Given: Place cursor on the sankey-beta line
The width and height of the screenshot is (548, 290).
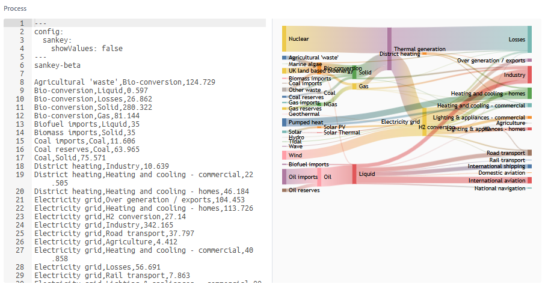Looking at the screenshot, I should coord(57,65).
